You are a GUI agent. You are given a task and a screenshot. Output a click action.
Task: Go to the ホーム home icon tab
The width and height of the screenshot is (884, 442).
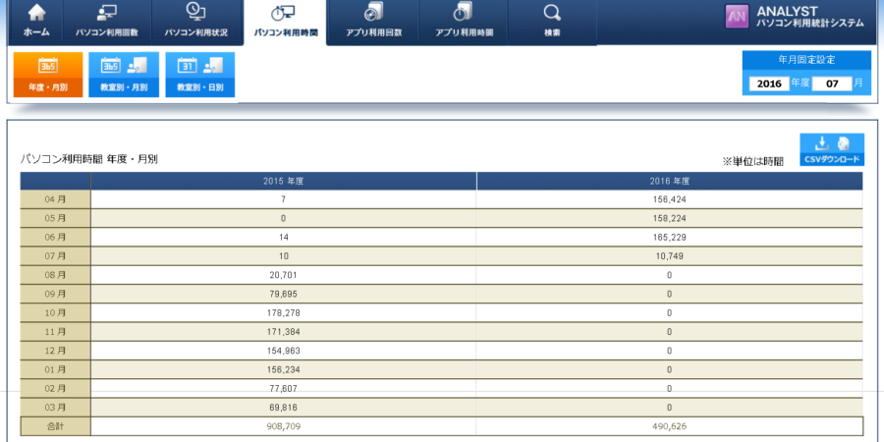(36, 22)
